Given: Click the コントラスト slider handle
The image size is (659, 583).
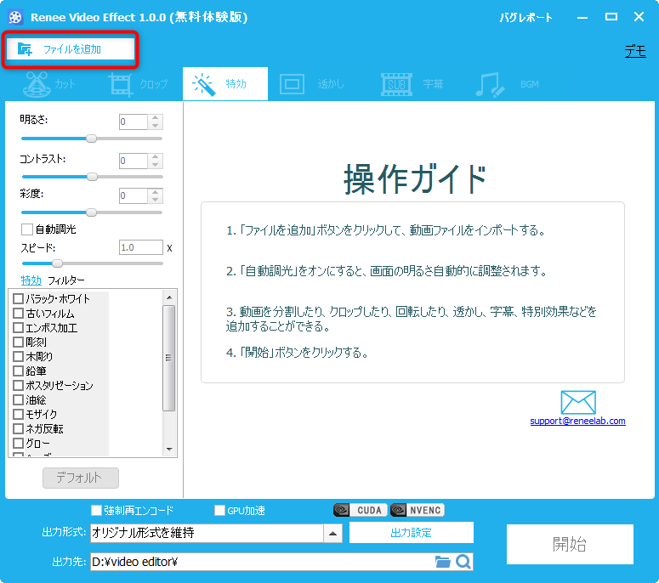Looking at the screenshot, I should pyautogui.click(x=92, y=177).
